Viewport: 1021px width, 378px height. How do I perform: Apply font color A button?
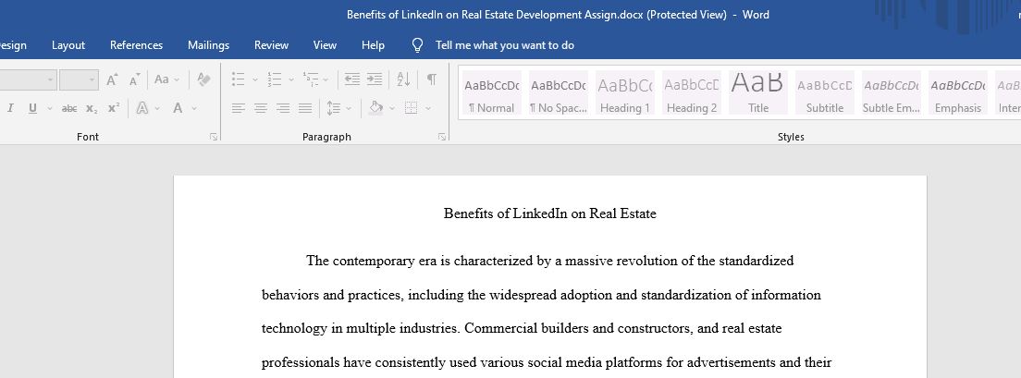(178, 108)
